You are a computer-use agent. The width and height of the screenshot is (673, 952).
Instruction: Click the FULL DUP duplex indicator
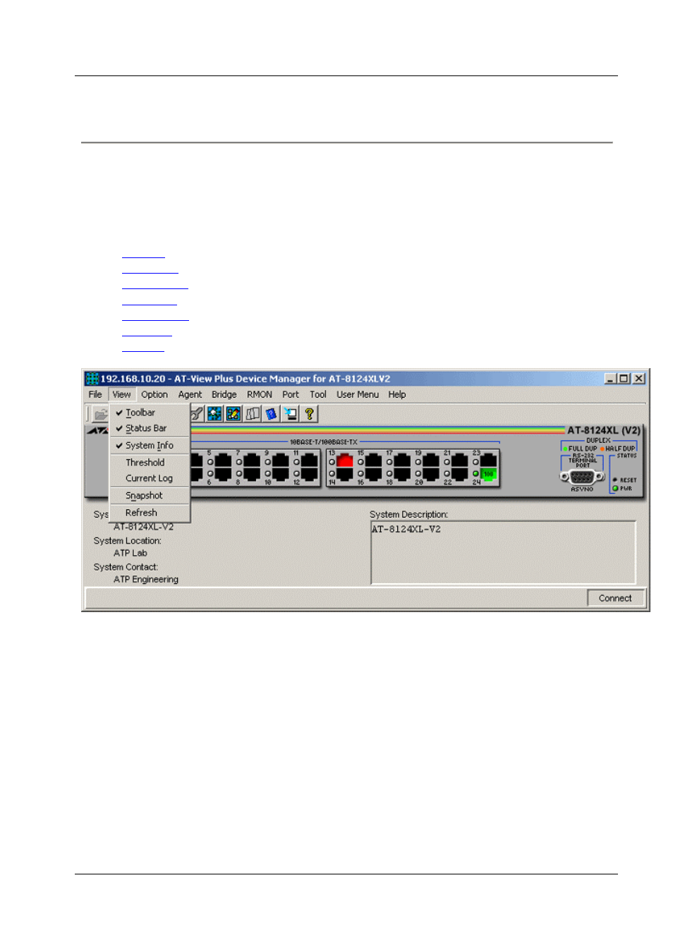(x=580, y=448)
